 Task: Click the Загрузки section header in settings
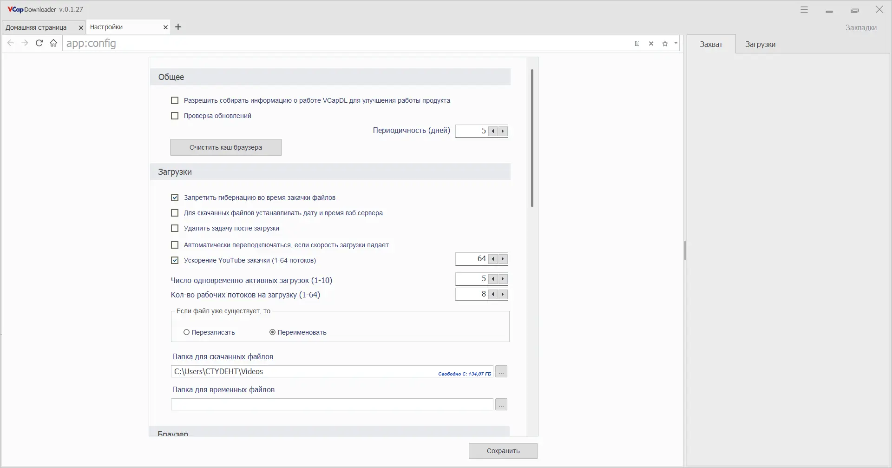click(x=330, y=172)
